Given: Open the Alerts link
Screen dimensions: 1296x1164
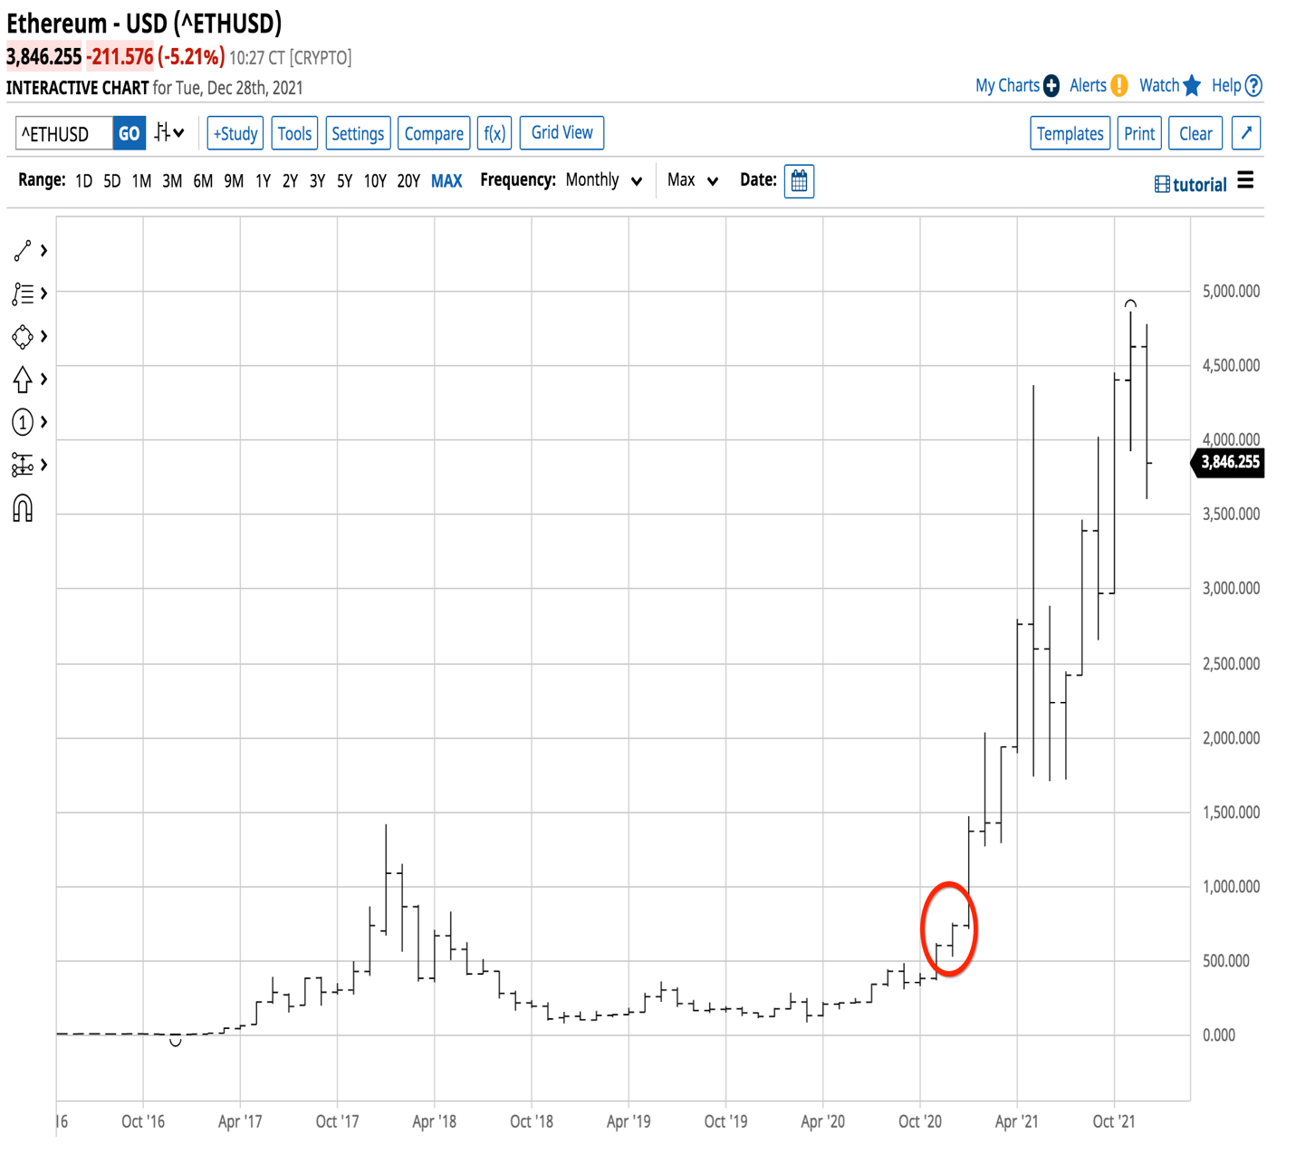Looking at the screenshot, I should [1088, 86].
